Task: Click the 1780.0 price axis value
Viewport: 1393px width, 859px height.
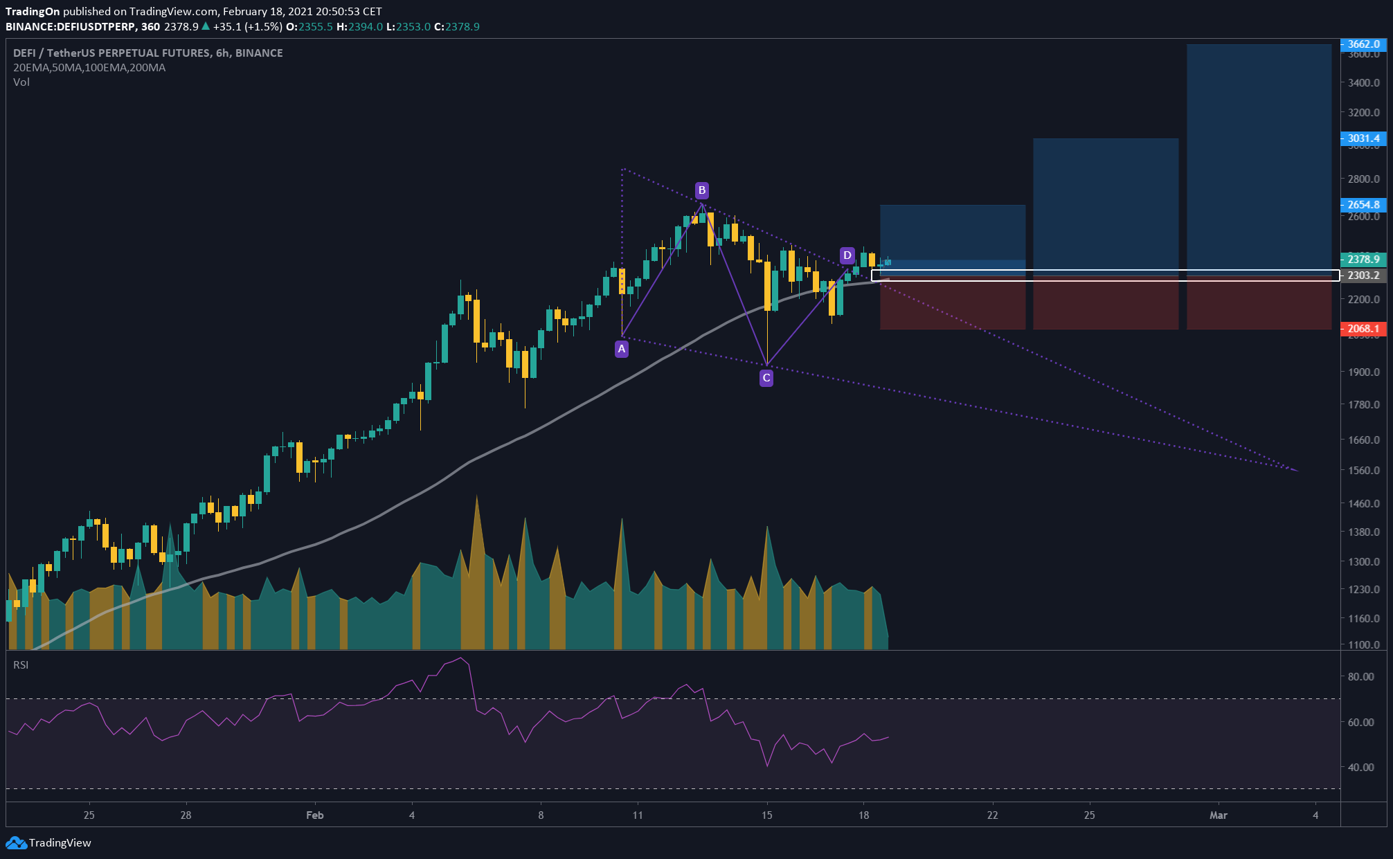Action: pyautogui.click(x=1364, y=405)
